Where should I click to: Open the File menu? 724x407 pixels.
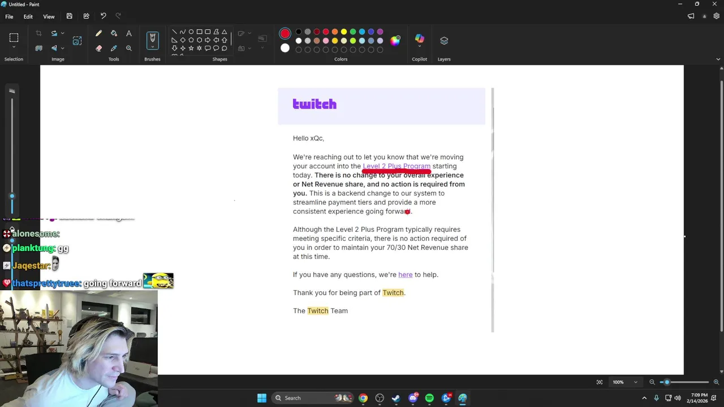tap(9, 16)
